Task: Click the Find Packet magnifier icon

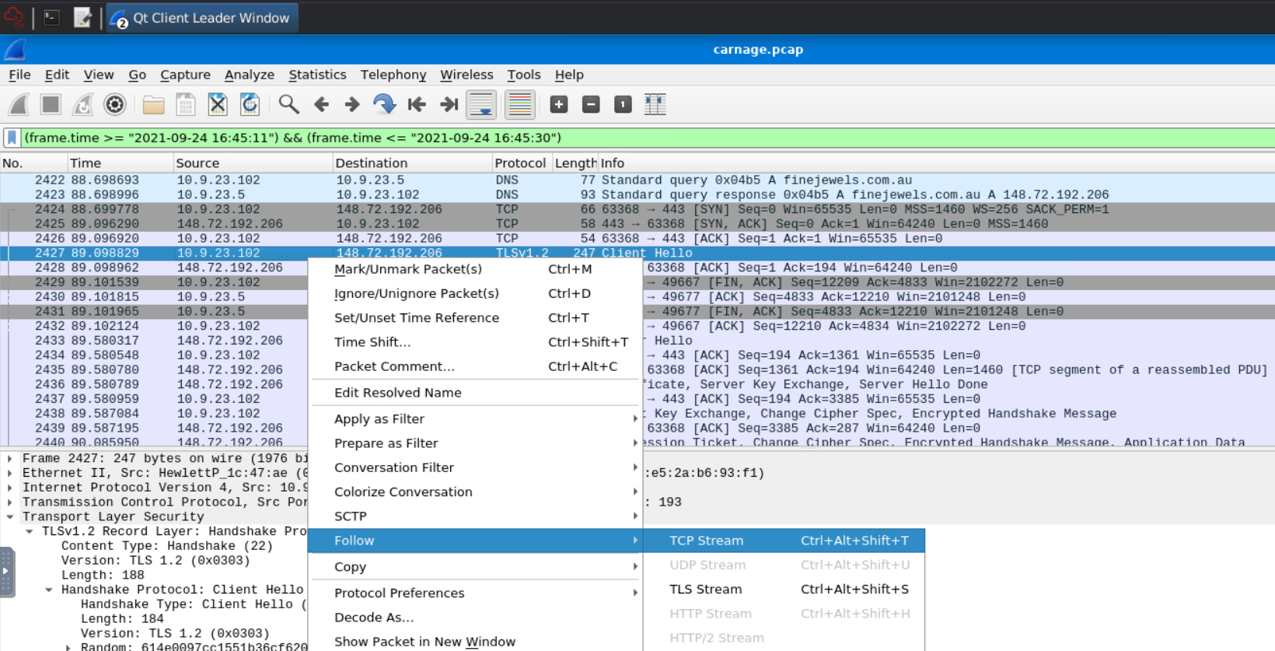Action: pos(288,104)
